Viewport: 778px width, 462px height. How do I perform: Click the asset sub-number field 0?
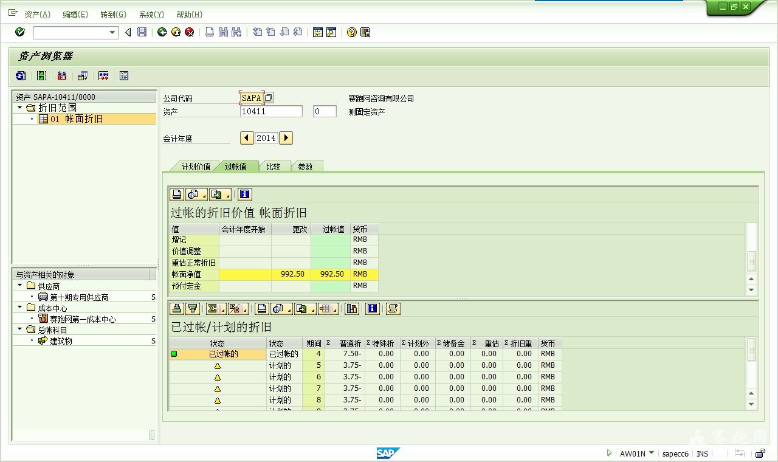tap(325, 111)
